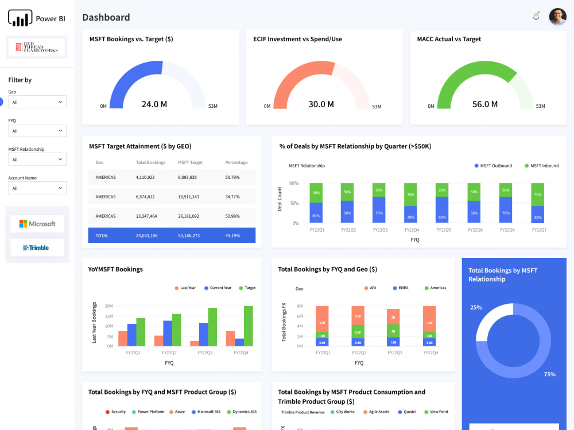Click the City Works legend dot
Screen dimensions: 574x430
[x=332, y=412]
